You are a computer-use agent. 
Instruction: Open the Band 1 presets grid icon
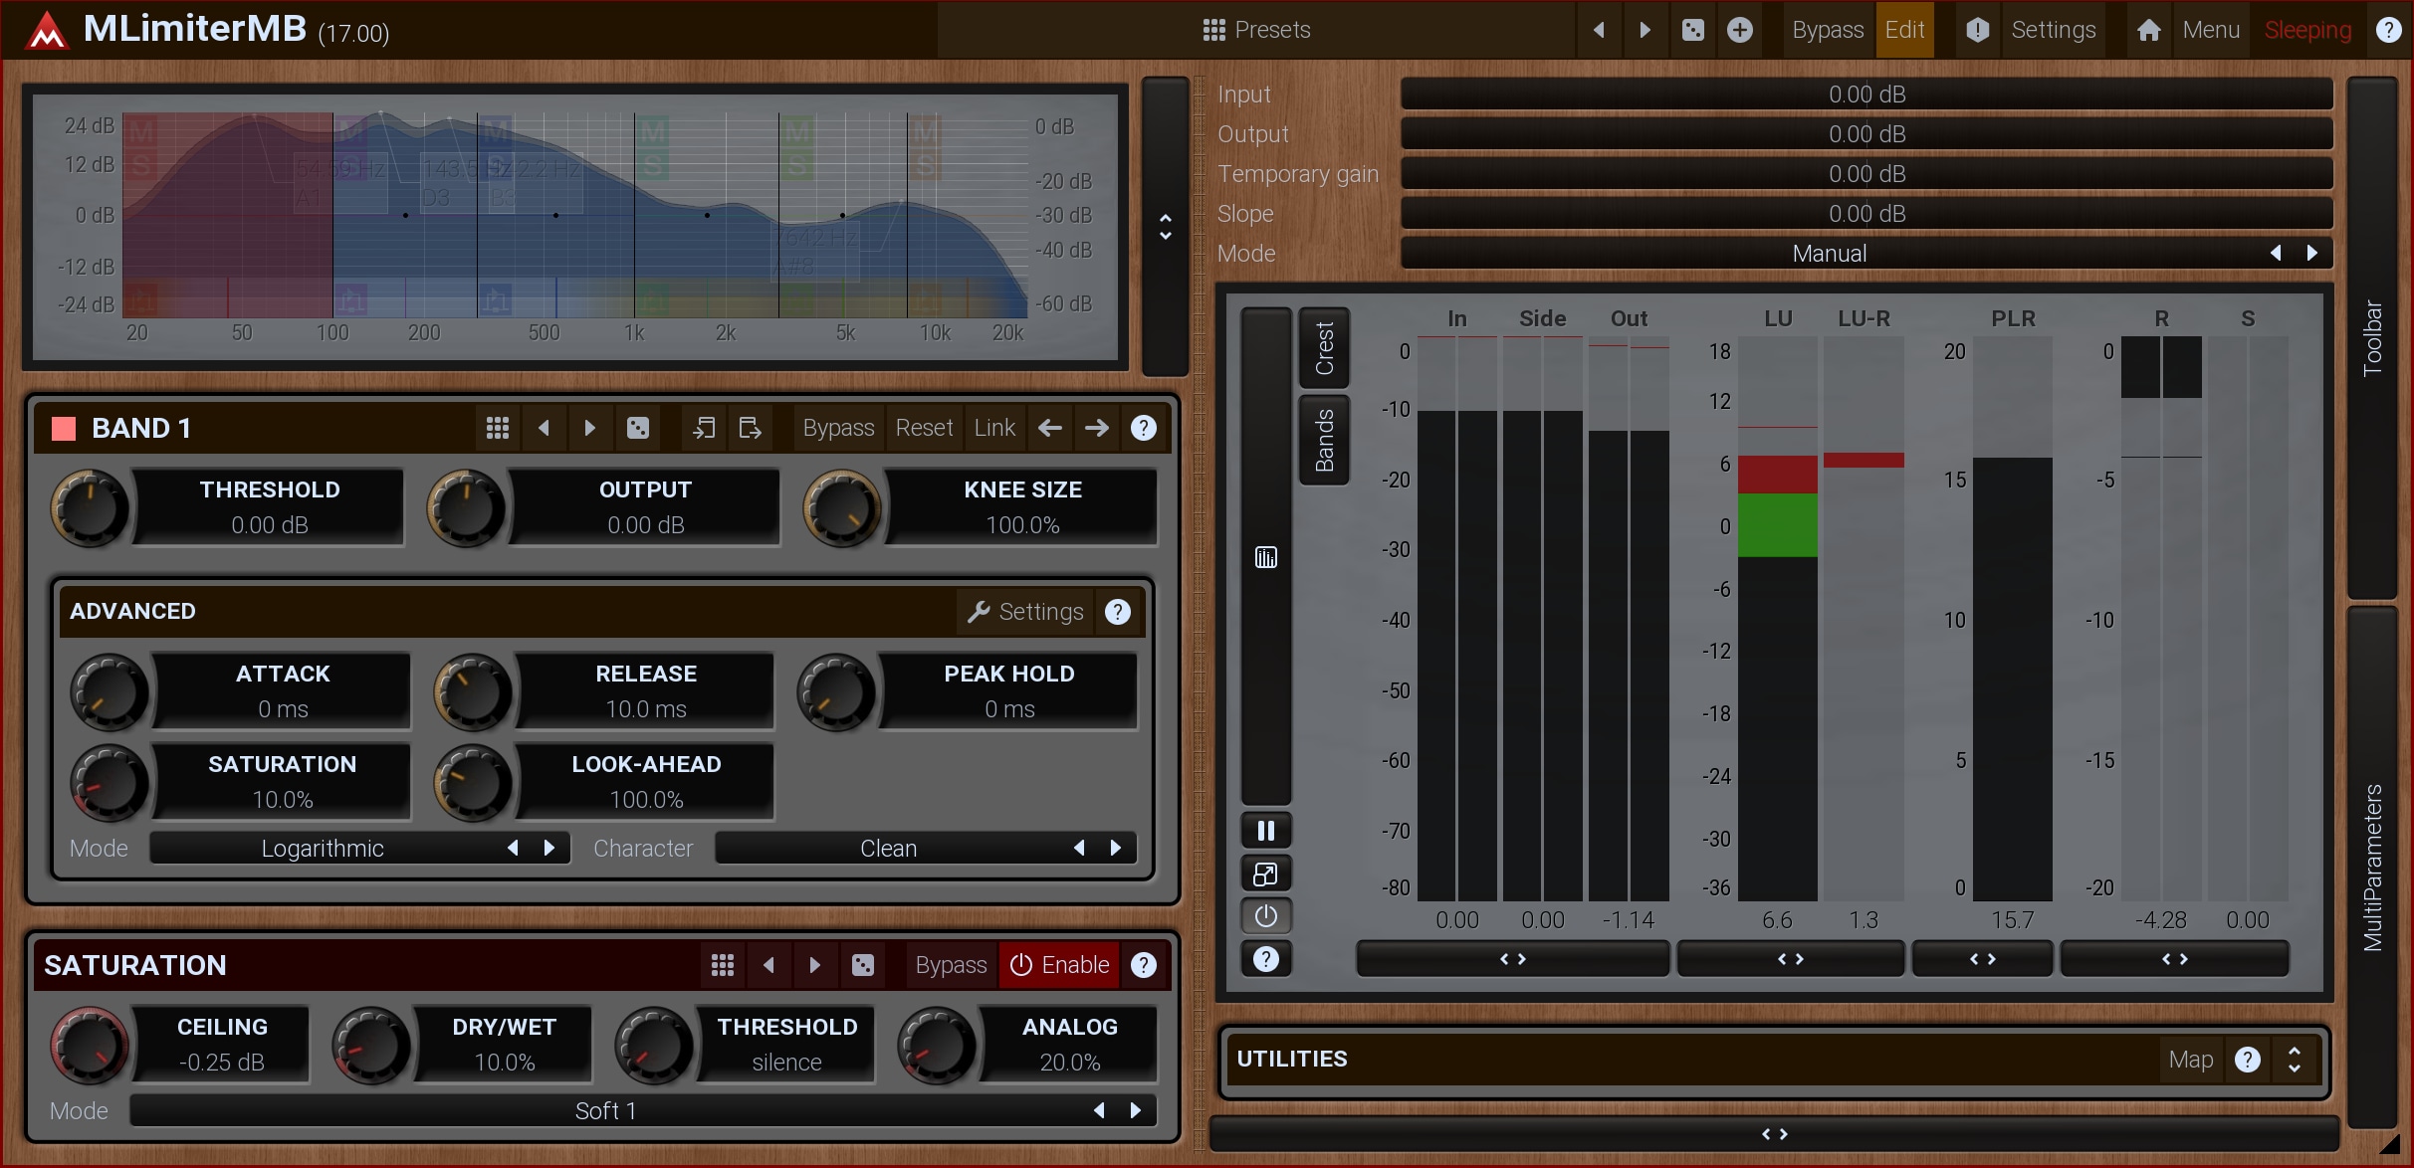[x=497, y=428]
